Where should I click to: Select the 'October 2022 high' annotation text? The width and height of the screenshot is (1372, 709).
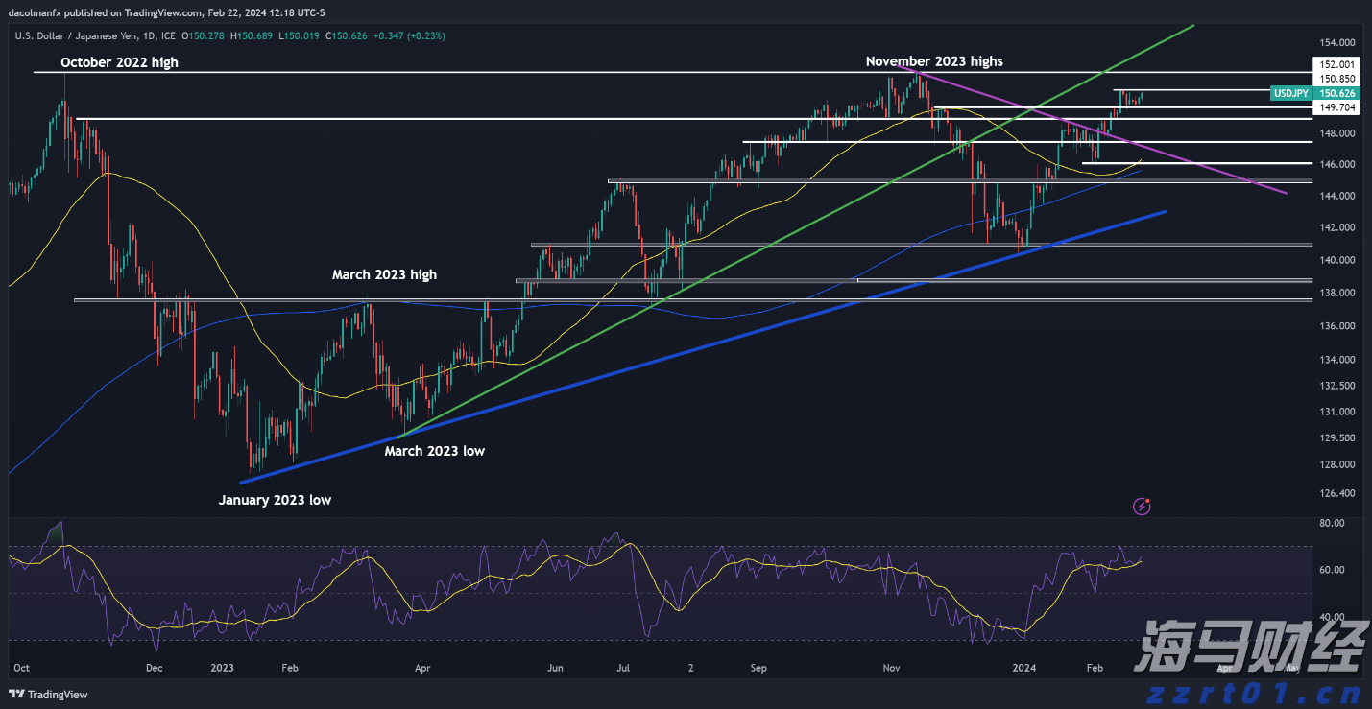tap(119, 62)
